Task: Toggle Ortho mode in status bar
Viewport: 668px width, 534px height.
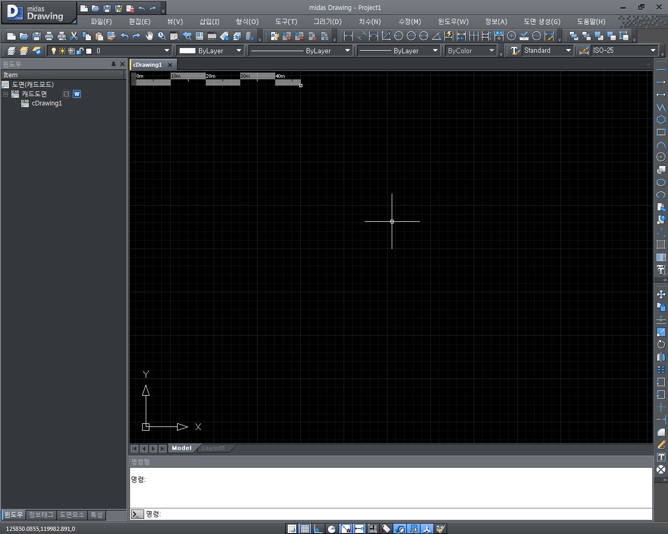Action: coord(318,529)
